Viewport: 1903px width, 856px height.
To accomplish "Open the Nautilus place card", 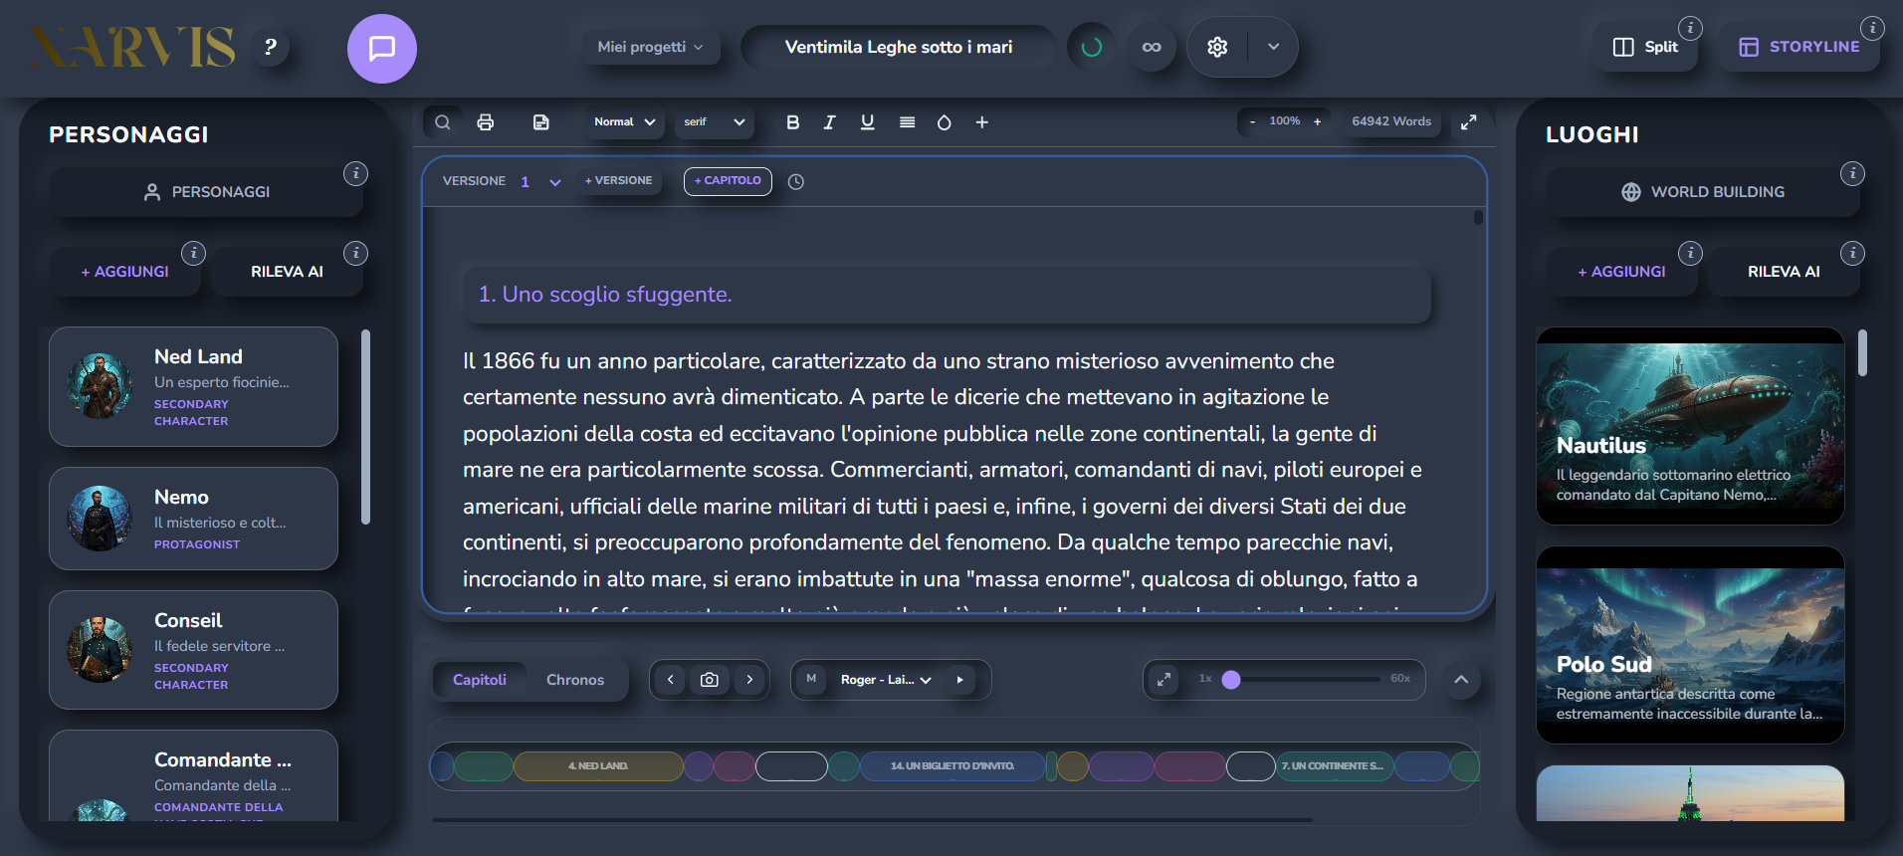I will pos(1690,426).
